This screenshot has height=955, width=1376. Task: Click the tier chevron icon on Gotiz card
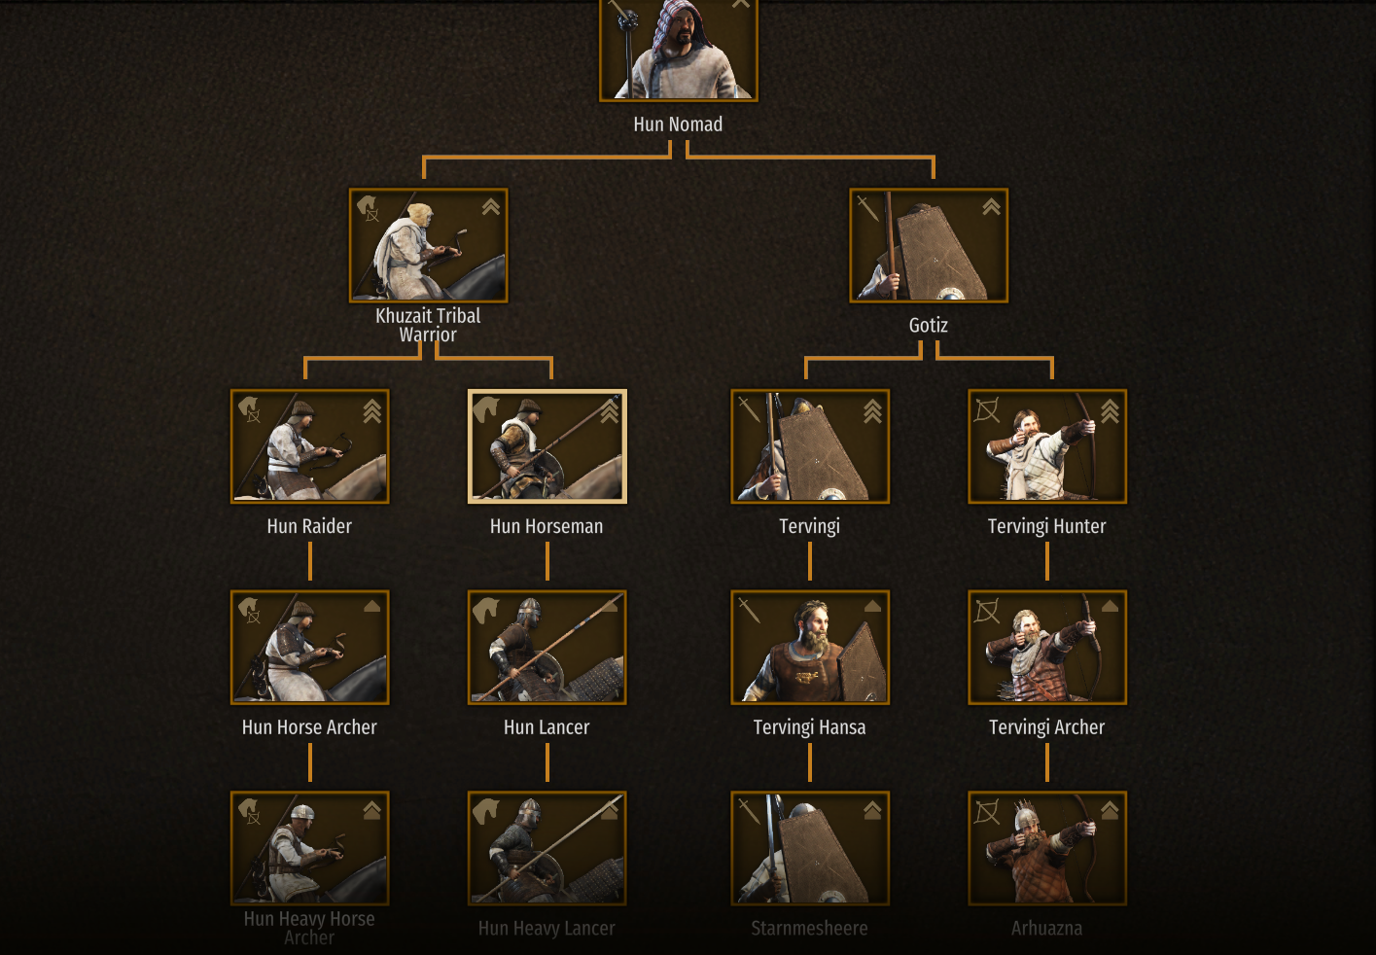(x=991, y=207)
